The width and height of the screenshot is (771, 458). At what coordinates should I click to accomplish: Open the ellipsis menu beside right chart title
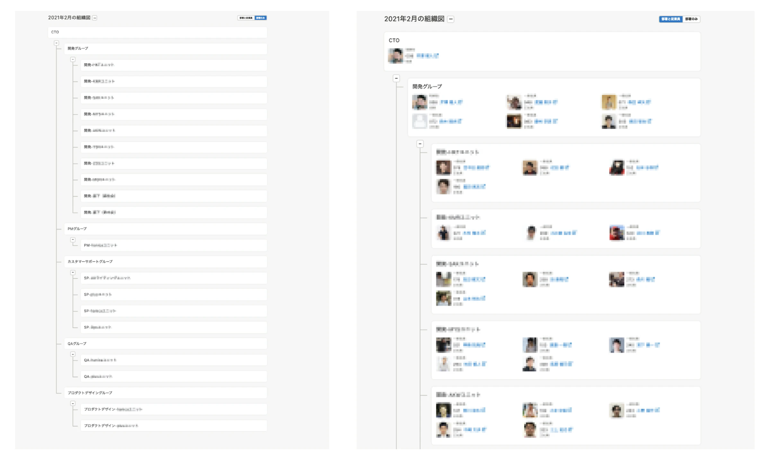coord(451,19)
